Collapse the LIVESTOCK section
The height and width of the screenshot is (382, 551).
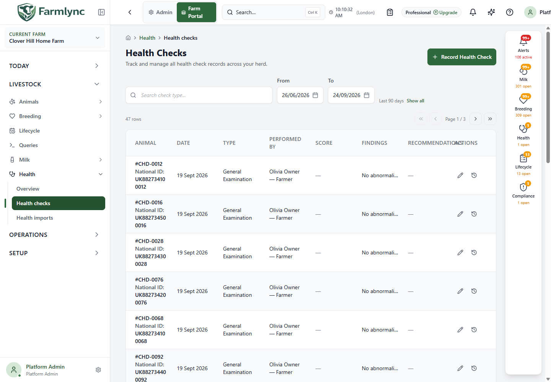[x=55, y=84]
